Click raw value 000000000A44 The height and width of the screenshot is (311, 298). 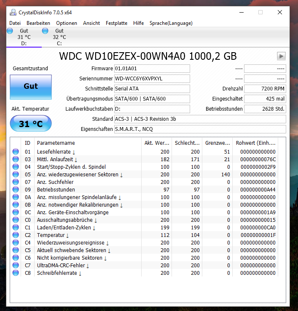tap(258, 190)
